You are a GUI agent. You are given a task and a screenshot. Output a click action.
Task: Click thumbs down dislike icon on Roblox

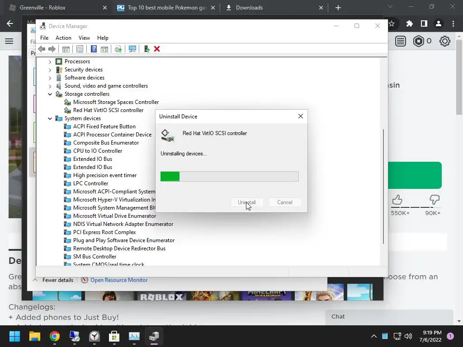click(x=435, y=199)
